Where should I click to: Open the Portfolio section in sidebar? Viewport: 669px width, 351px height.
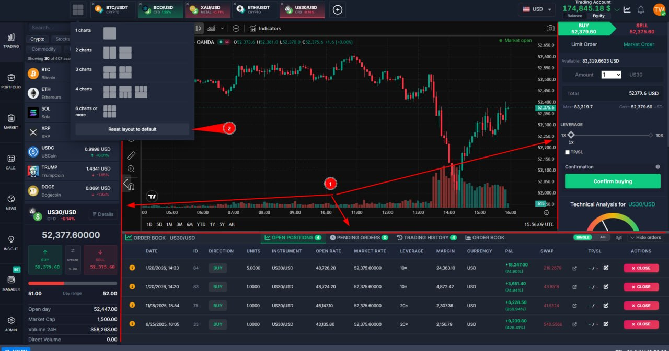11,81
